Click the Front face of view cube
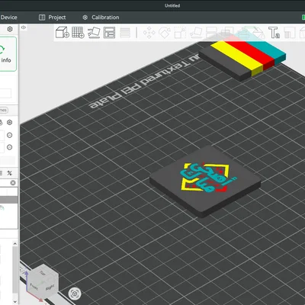Screen dimensions: 305x305 (34, 287)
